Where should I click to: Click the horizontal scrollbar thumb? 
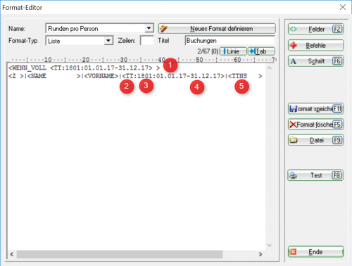120,254
